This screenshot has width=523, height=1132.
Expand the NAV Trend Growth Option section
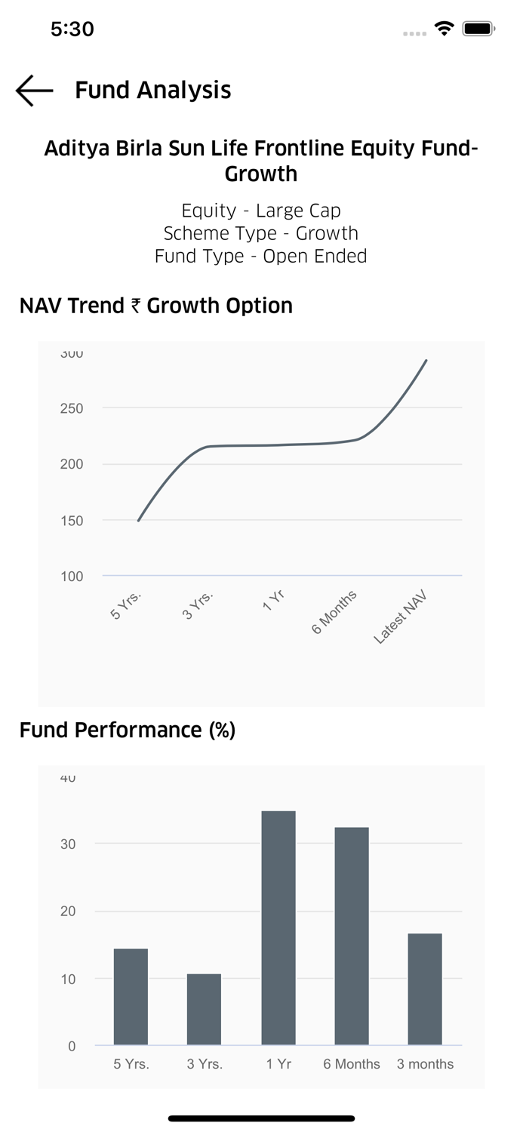(x=157, y=305)
